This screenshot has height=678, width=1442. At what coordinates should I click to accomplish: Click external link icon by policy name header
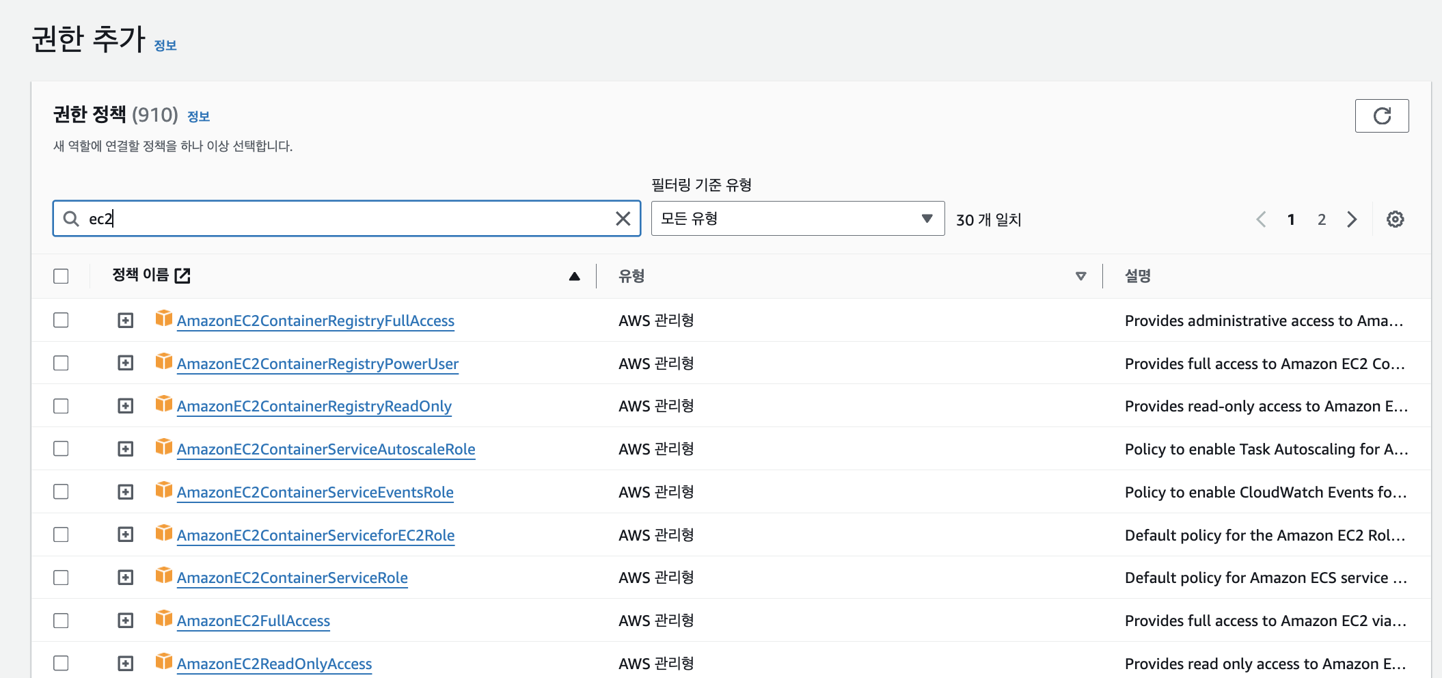tap(182, 275)
